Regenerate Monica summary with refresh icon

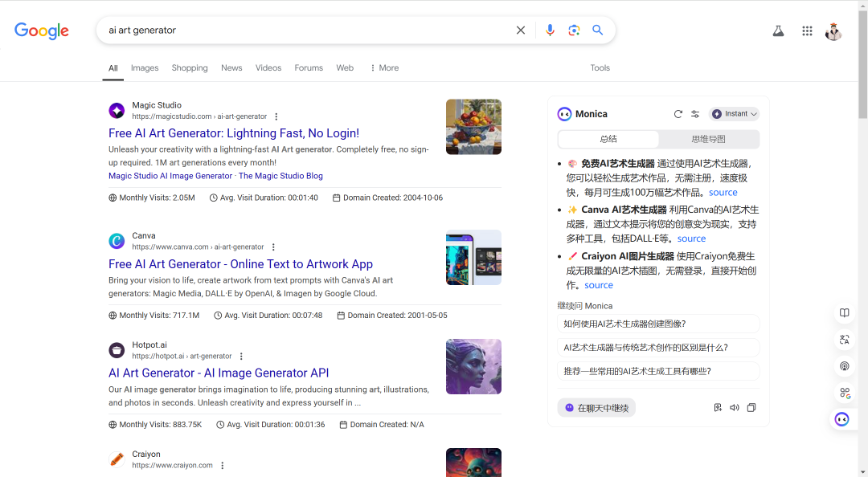tap(678, 114)
